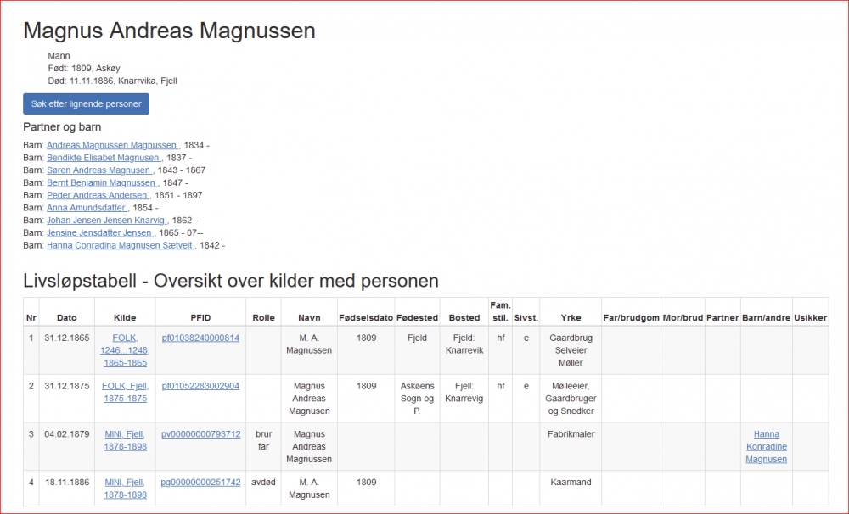The height and width of the screenshot is (514, 849).
Task: Open MINI, Fjell source dated 04.02.1879
Action: (x=125, y=440)
